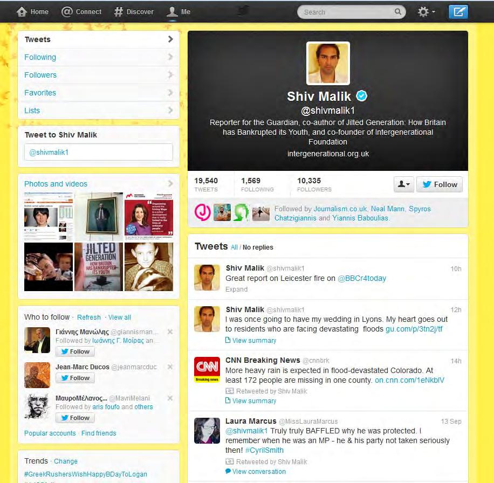Click the Twitter bird logo in top bar
The width and height of the screenshot is (494, 483).
point(243,11)
